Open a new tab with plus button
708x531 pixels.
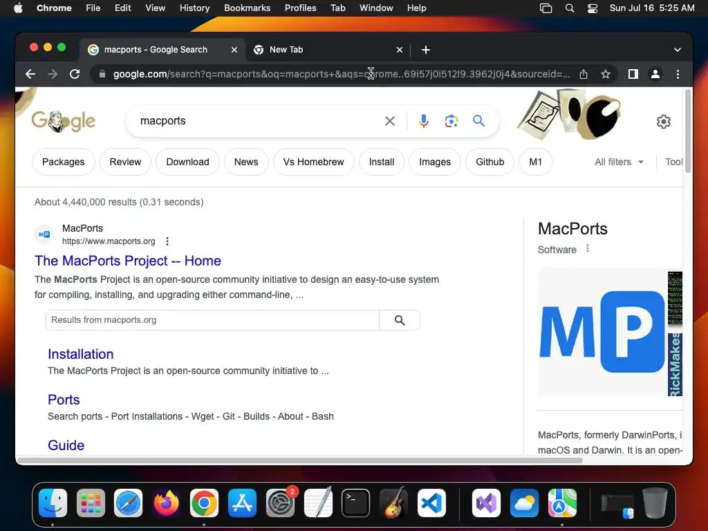pos(425,50)
